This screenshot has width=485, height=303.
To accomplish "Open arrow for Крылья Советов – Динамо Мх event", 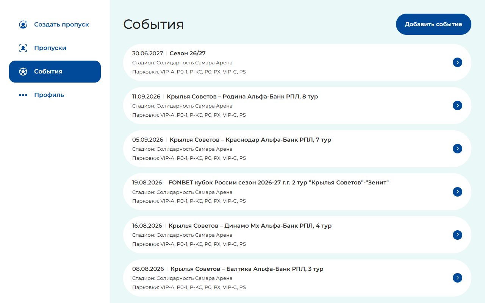I will (x=457, y=235).
